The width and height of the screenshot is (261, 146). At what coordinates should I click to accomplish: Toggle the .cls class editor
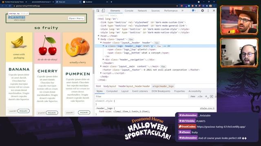200,97
